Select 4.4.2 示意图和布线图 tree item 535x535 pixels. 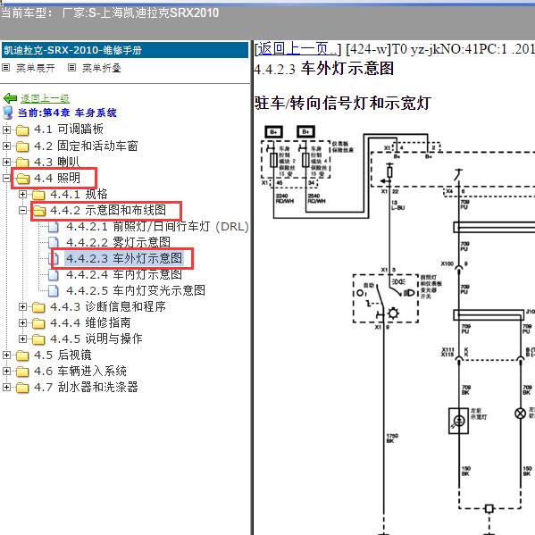(108, 210)
